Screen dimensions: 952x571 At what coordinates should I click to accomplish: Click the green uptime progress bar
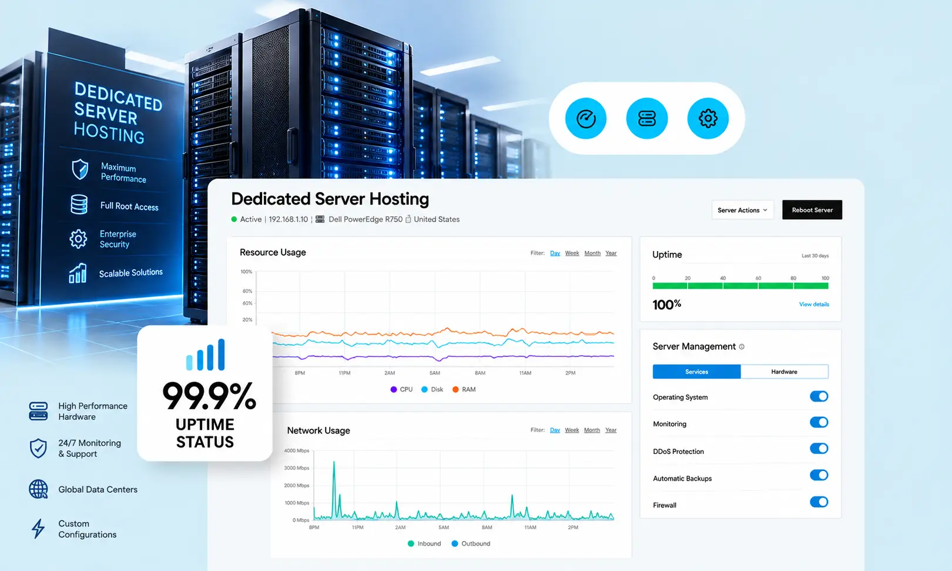click(740, 286)
